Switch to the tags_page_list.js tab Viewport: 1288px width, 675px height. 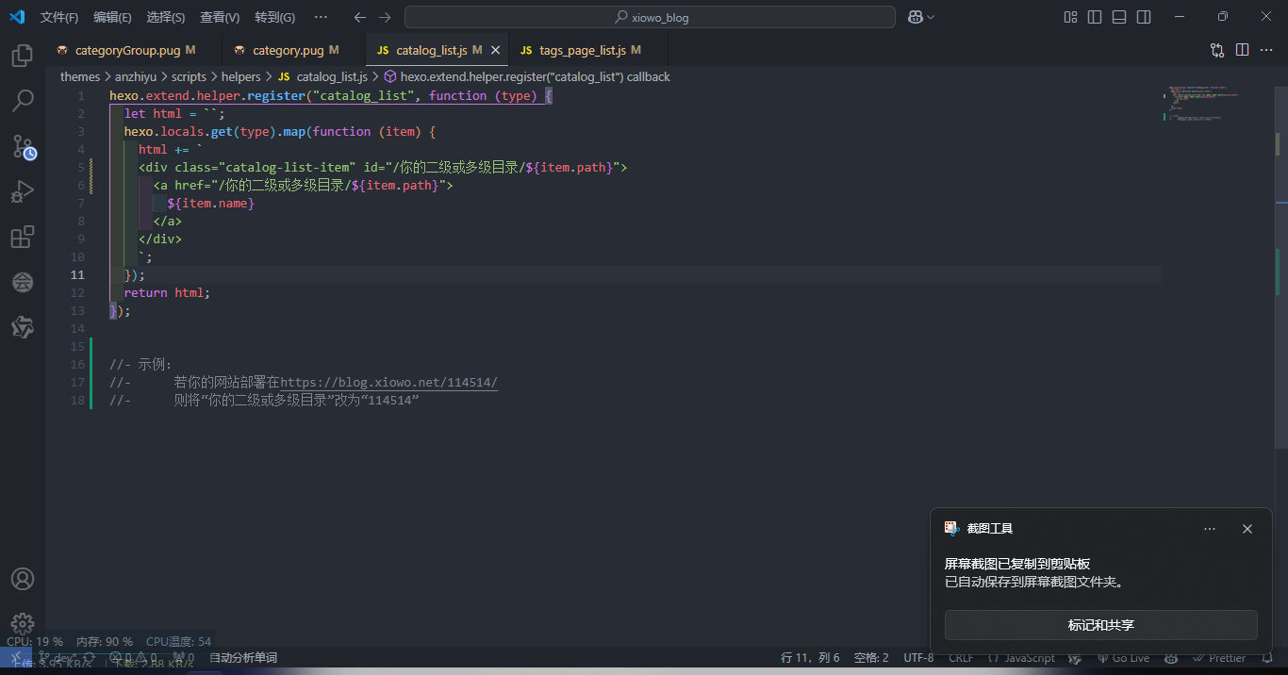coord(588,50)
